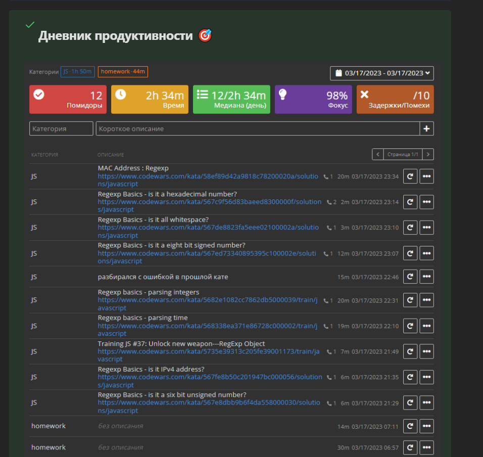Repeat the IPv4 address entry
The height and width of the screenshot is (457, 483).
point(410,377)
